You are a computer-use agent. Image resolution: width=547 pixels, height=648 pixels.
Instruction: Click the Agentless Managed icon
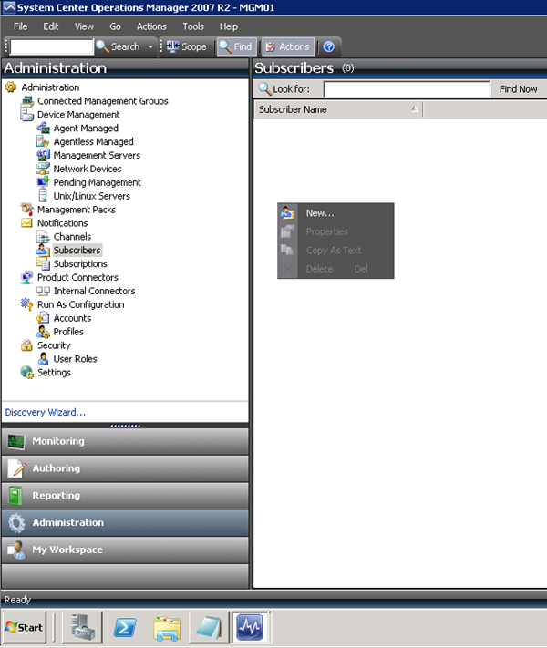coord(43,142)
